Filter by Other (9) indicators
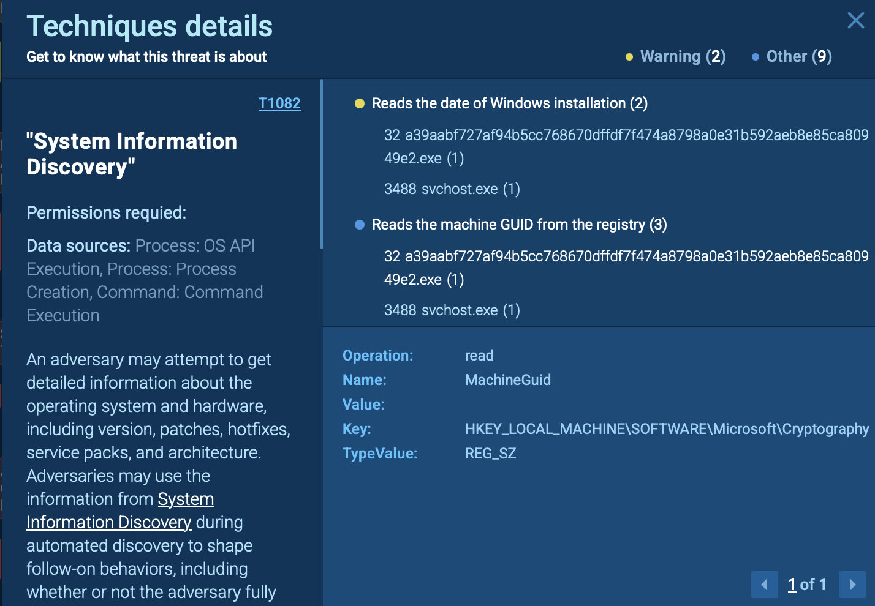875x606 pixels. (799, 57)
